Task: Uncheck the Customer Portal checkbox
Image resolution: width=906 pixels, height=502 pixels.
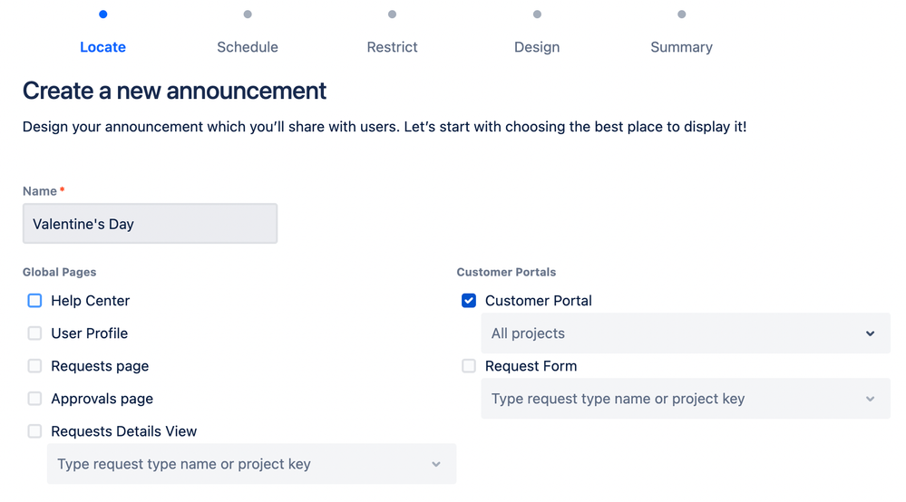Action: click(x=469, y=301)
